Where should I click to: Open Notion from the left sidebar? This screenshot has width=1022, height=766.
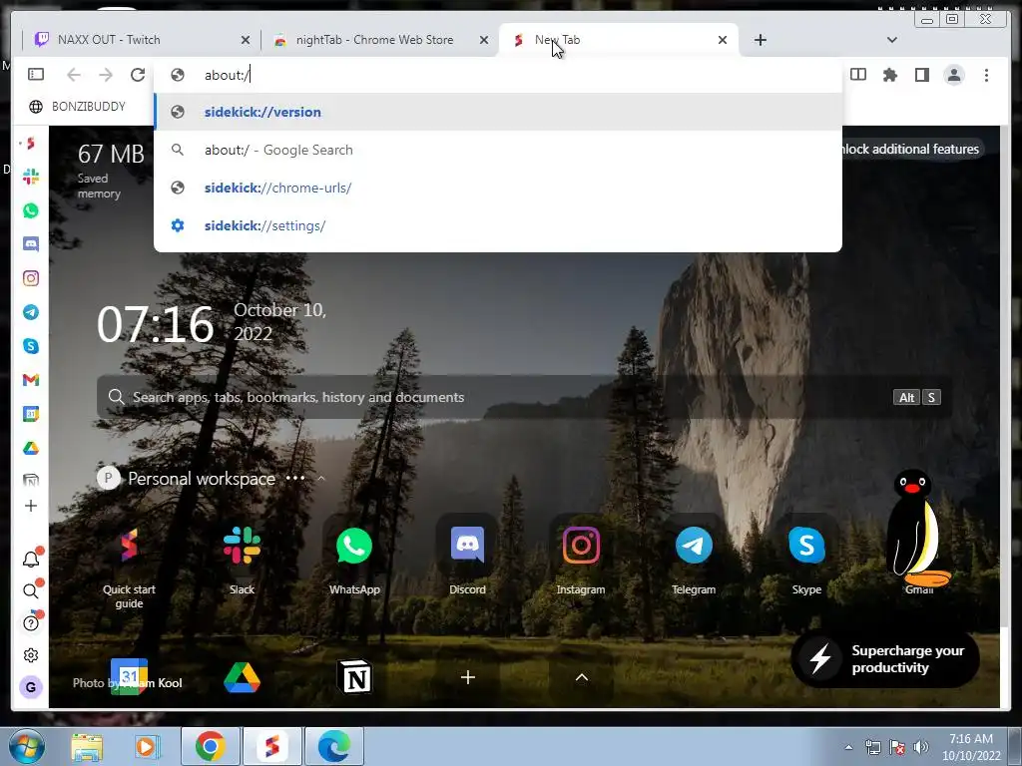coord(31,481)
